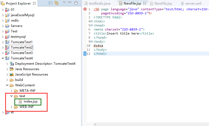This screenshot has height=126, width=209.
Task: Select the TomcateTest2 project name
Action: click(x=22, y=47)
